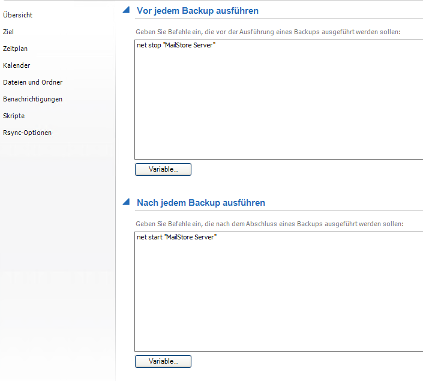The image size is (423, 381).
Task: Click the pre-backup instruction label text
Action: (268, 31)
